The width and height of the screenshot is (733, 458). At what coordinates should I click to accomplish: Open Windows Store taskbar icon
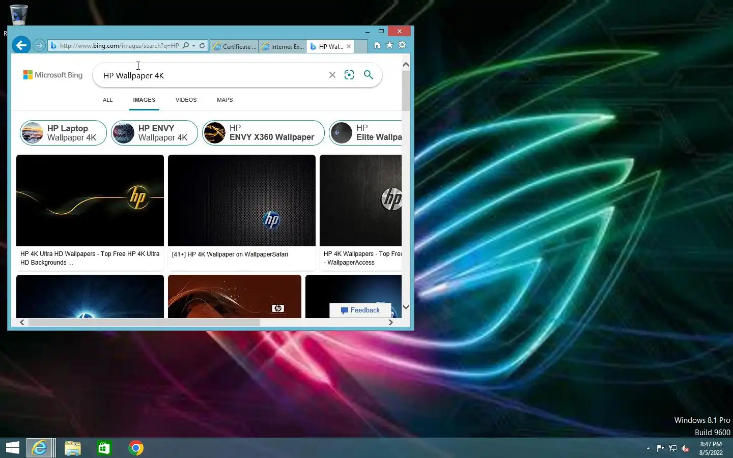(x=104, y=448)
